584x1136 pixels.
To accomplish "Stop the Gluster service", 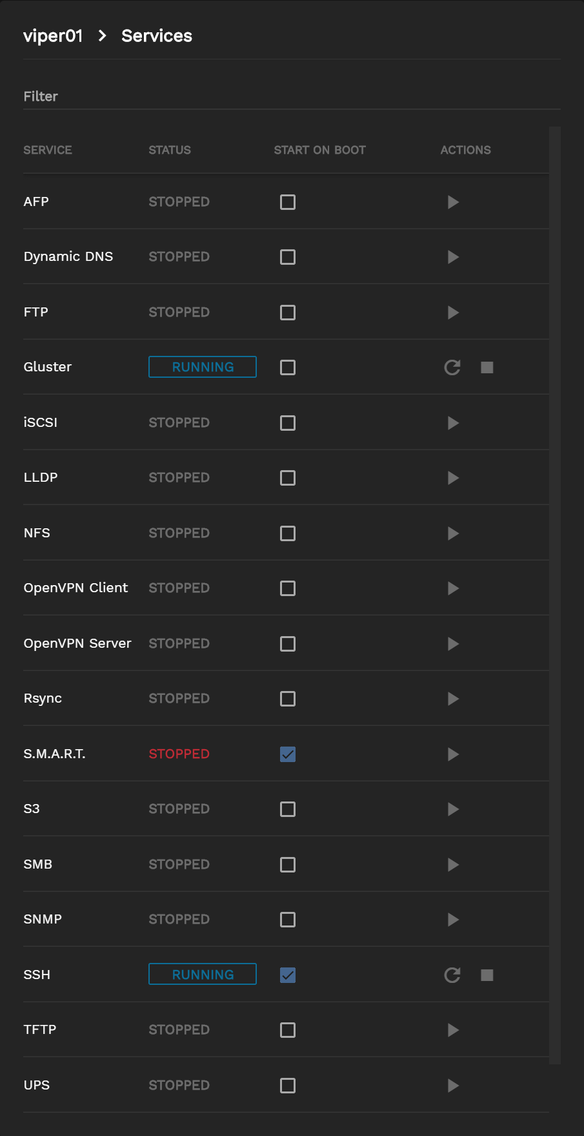I will (487, 367).
